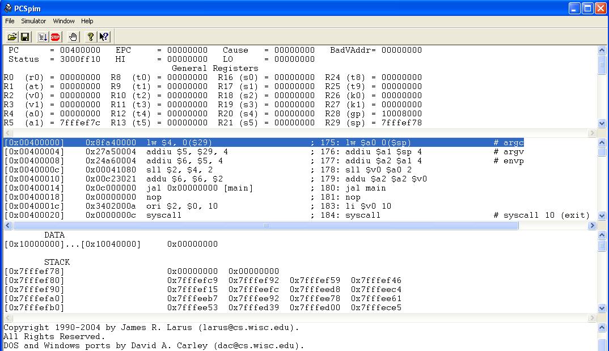Click down arrow of registers pane scrollbar
Viewport: 609px width, 351px height.
click(x=602, y=124)
